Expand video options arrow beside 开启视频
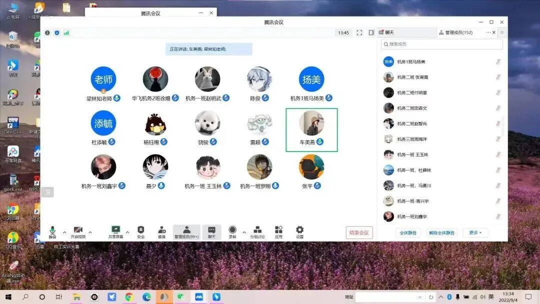This screenshot has width=540, height=304. 90,232
